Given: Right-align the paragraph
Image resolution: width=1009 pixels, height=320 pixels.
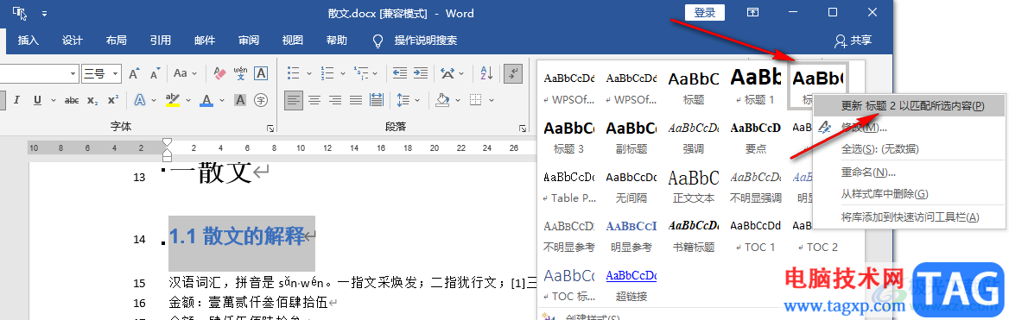Looking at the screenshot, I should pos(334,99).
